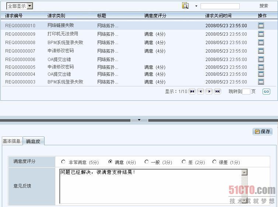Screen dimensions: 278x207
Task: Click the page number jump field
Action: tap(246, 92)
